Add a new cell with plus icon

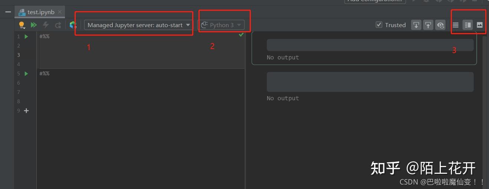[26, 111]
